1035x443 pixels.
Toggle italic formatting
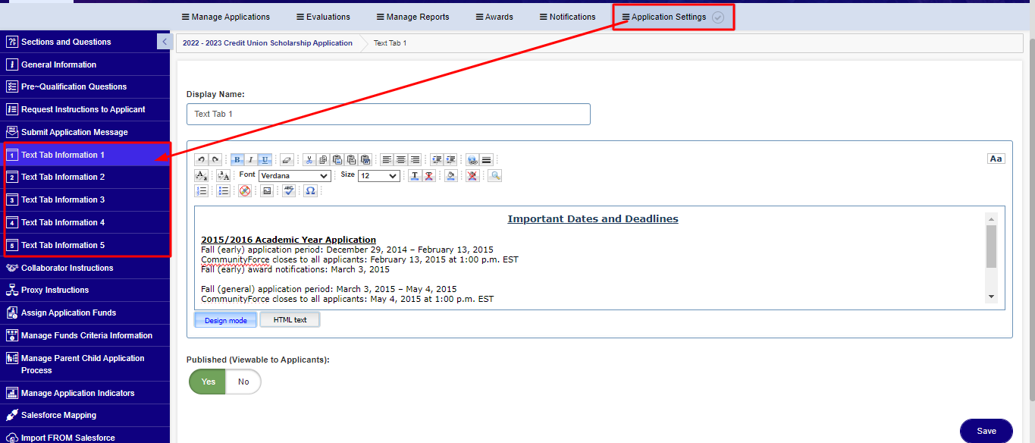[x=250, y=159]
